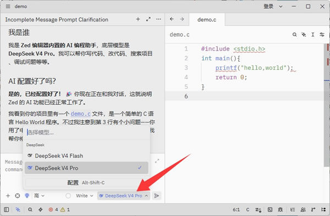
Task: Maximize the agent panel with expand arrows
Action: click(x=148, y=19)
